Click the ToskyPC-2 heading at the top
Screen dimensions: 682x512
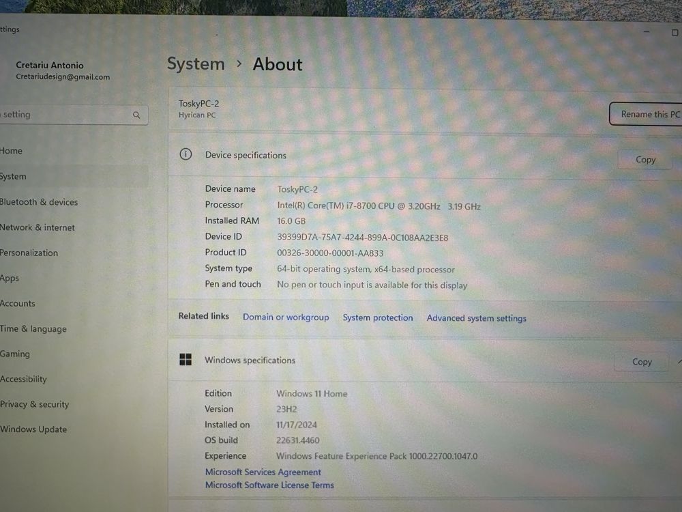198,104
